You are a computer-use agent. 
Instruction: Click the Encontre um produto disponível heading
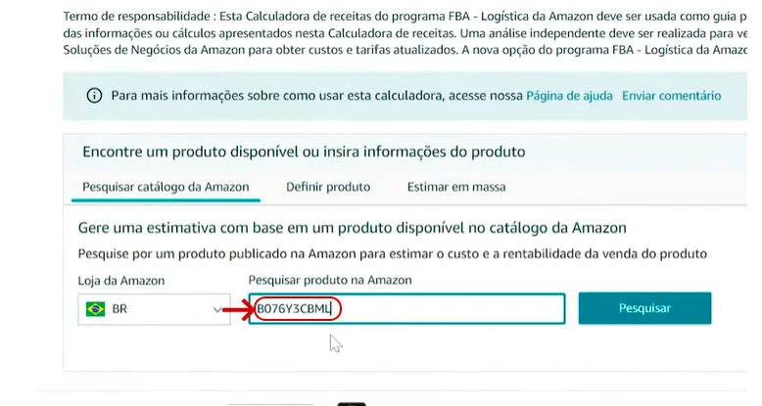(304, 152)
